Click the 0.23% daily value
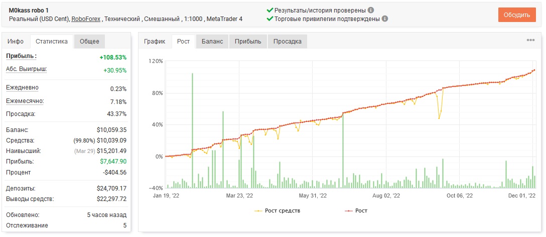Viewport: 546px width, 237px height. tap(118, 89)
